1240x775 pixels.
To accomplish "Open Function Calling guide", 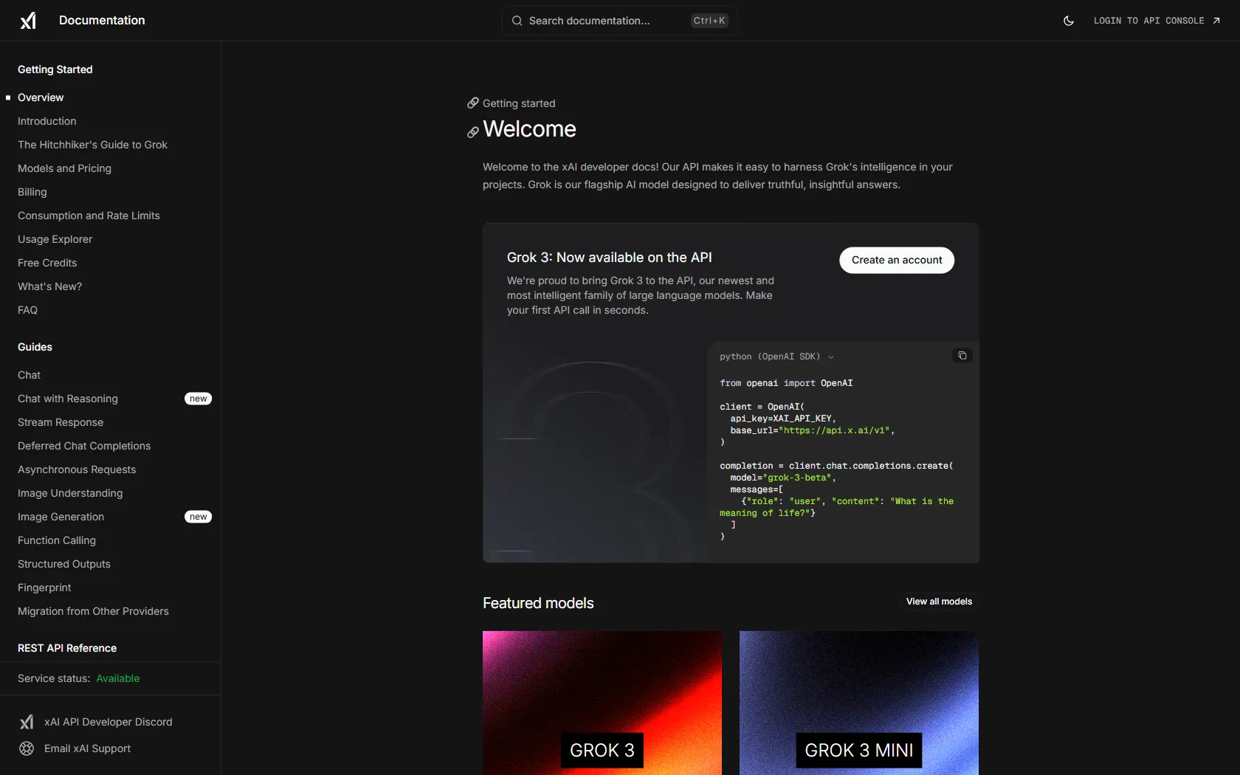I will click(x=57, y=540).
